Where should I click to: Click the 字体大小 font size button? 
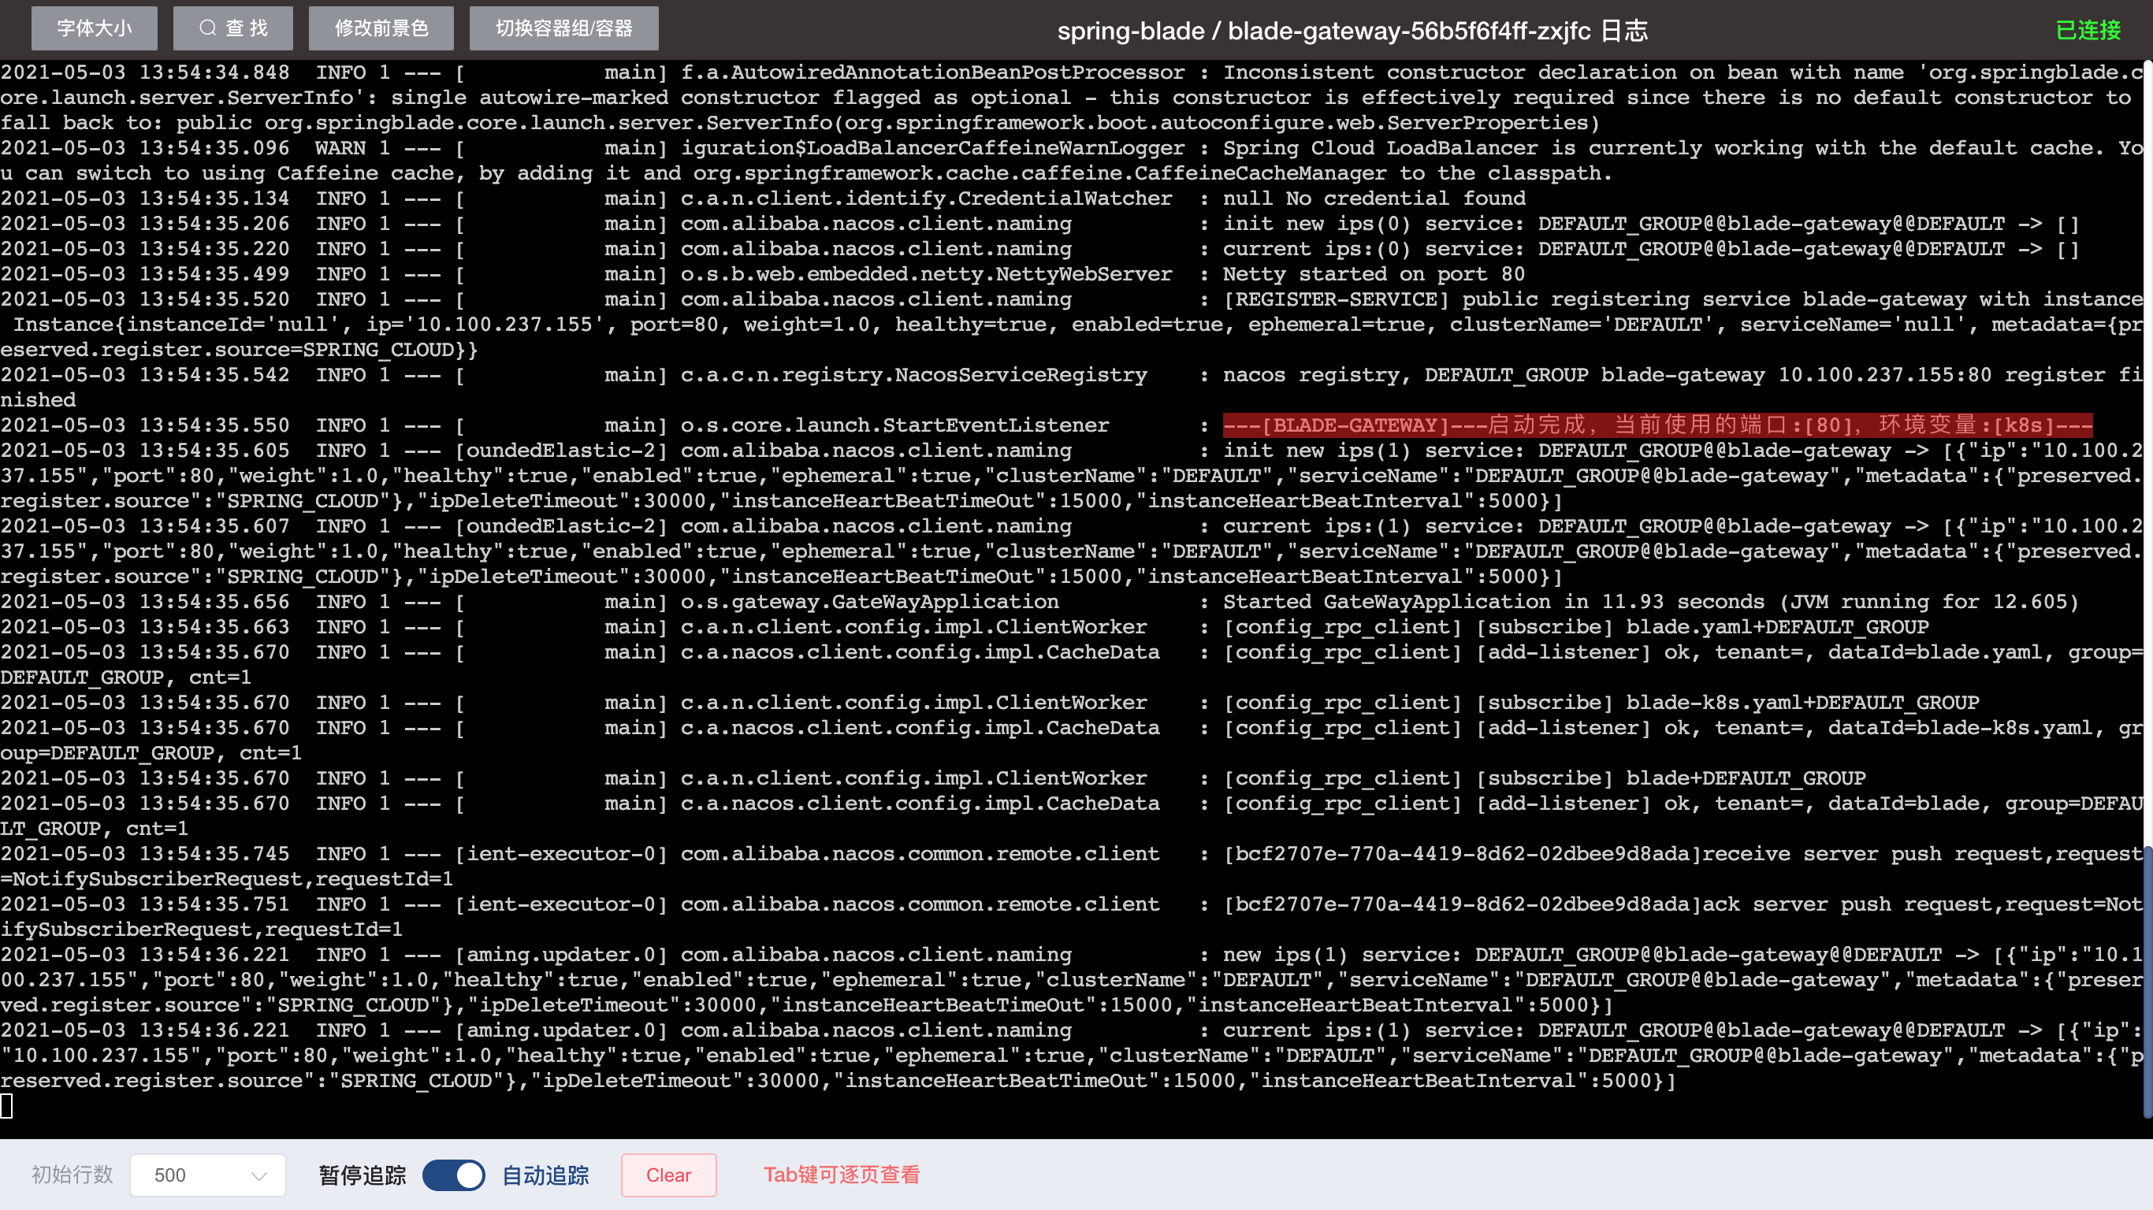pyautogui.click(x=95, y=28)
